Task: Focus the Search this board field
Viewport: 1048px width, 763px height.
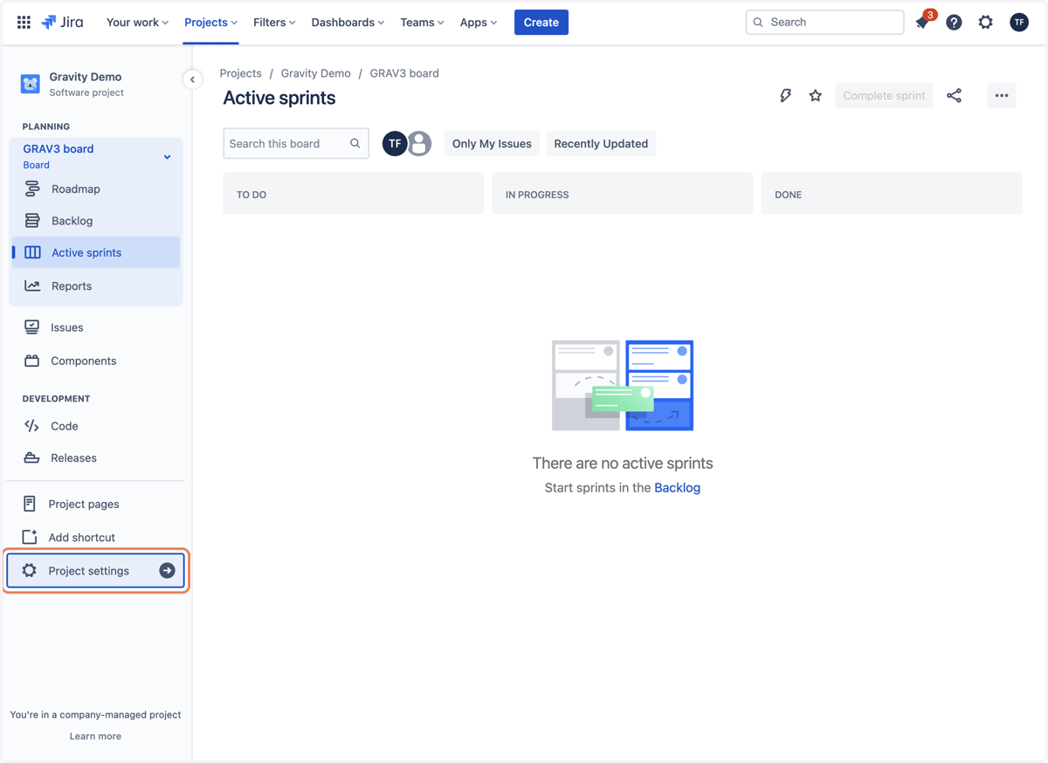Action: pos(296,143)
